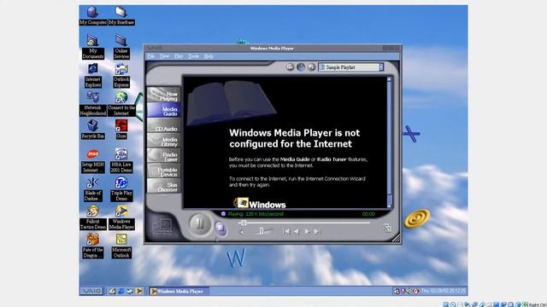Click the date and time in the taskbar
The height and width of the screenshot is (307, 547).
click(x=444, y=290)
